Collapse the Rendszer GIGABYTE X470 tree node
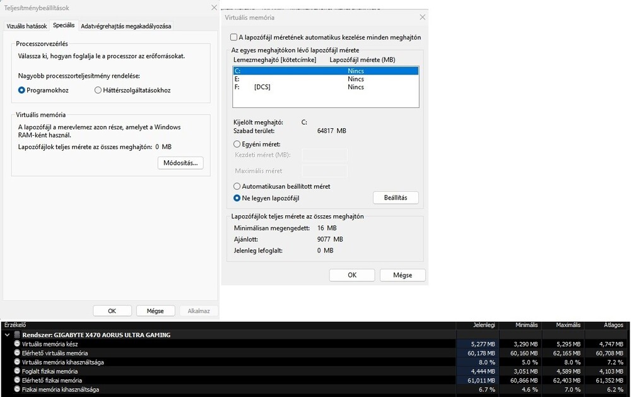631x397 pixels. tap(7, 335)
